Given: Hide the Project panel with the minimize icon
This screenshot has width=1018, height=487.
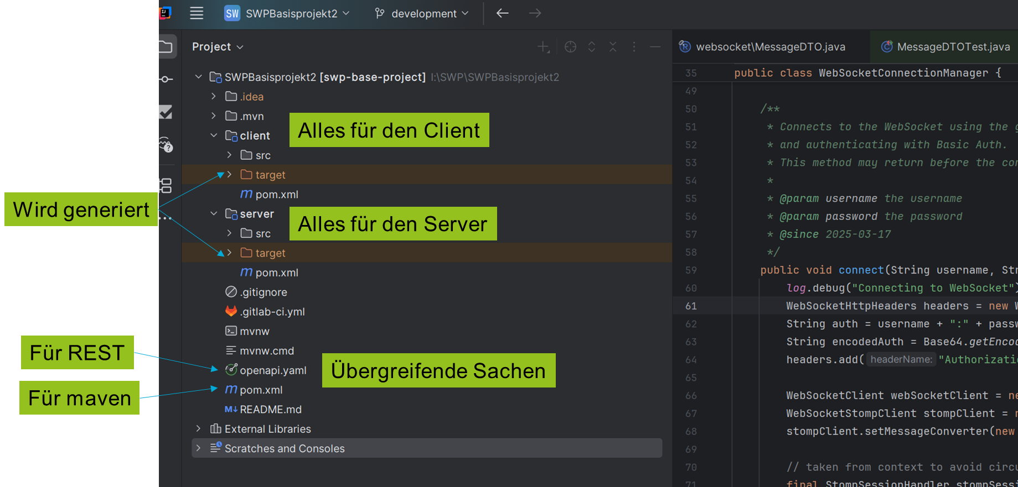Looking at the screenshot, I should coord(655,47).
